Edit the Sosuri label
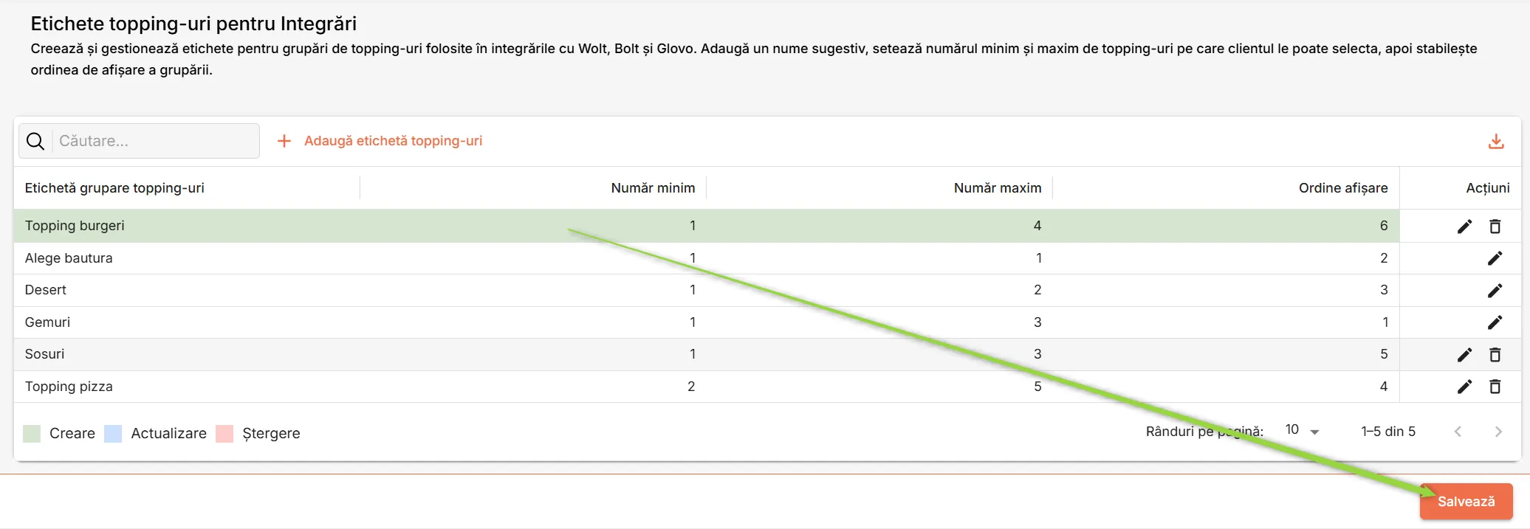 click(1464, 355)
